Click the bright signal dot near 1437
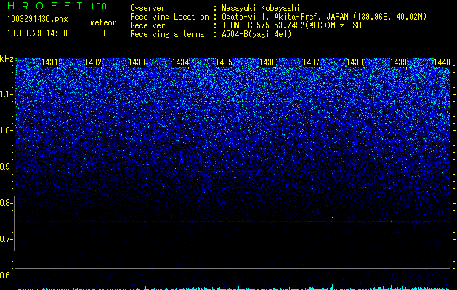Image resolution: width=457 pixels, height=290 pixels. click(333, 217)
